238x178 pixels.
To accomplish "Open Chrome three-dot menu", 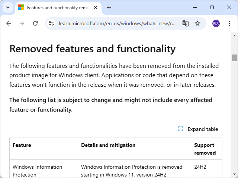I will click(229, 23).
